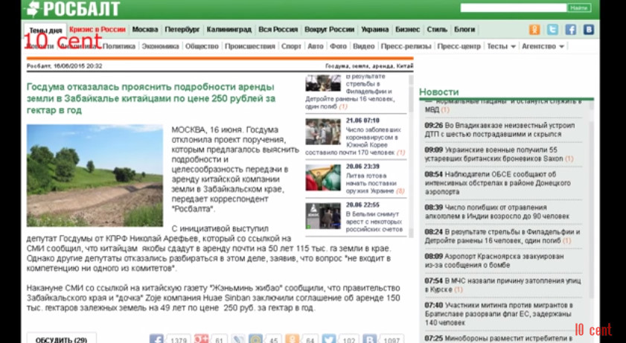The width and height of the screenshot is (626, 343).
Task: Open В Бельгии снимут арест link
Action: click(375, 222)
